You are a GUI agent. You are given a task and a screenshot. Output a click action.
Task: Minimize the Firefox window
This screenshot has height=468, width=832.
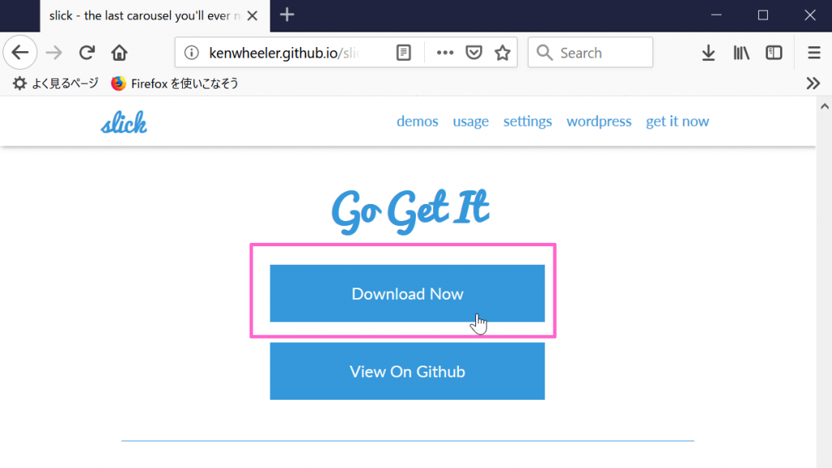(717, 15)
